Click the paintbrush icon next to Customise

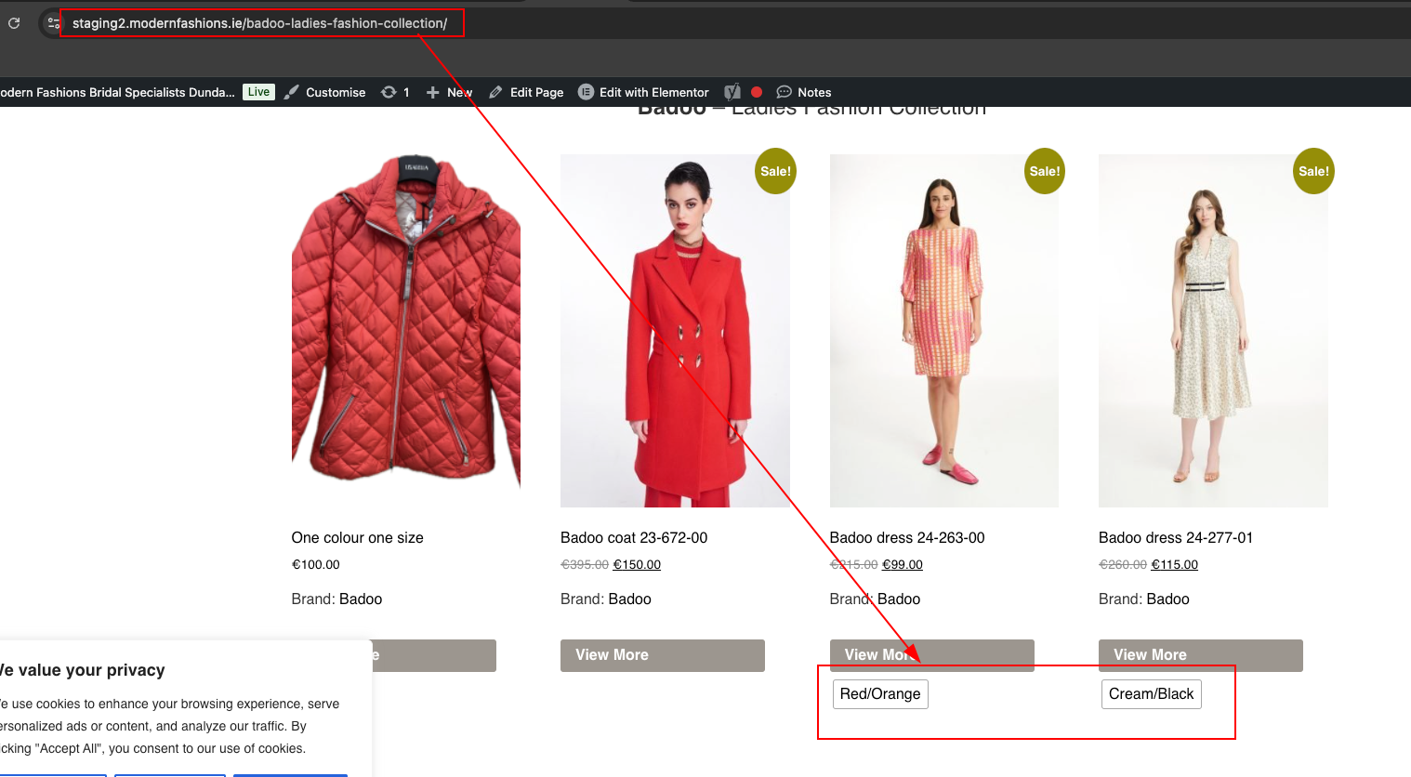(292, 92)
